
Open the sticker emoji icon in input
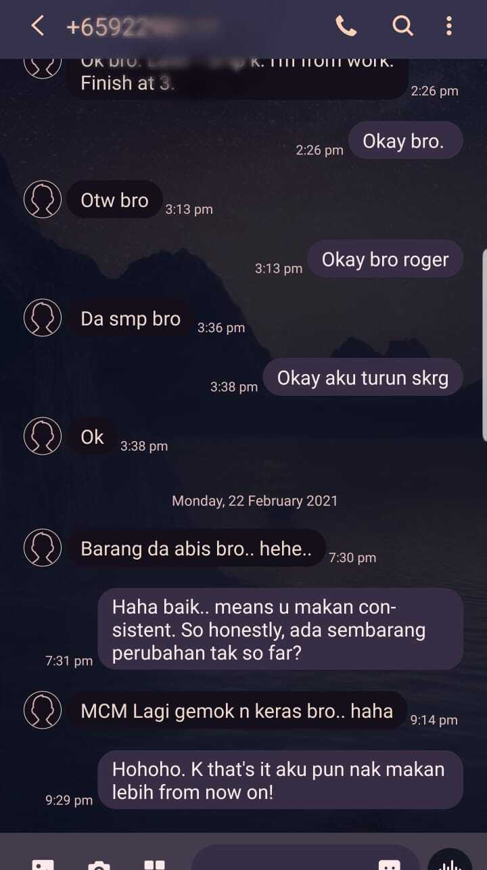pos(389,864)
